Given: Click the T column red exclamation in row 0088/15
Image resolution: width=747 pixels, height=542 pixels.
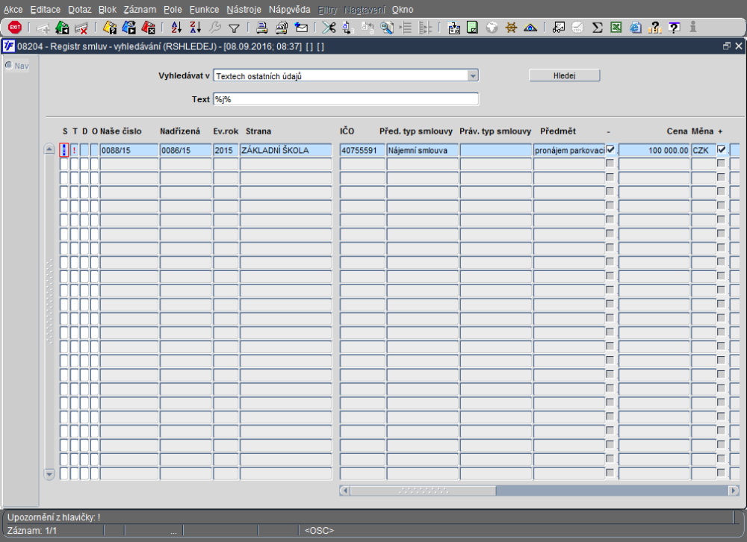Looking at the screenshot, I should coord(74,150).
